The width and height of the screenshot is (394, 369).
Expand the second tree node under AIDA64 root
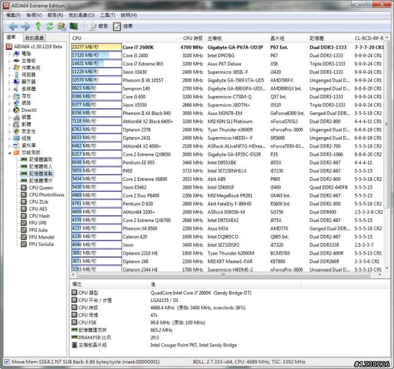10,61
